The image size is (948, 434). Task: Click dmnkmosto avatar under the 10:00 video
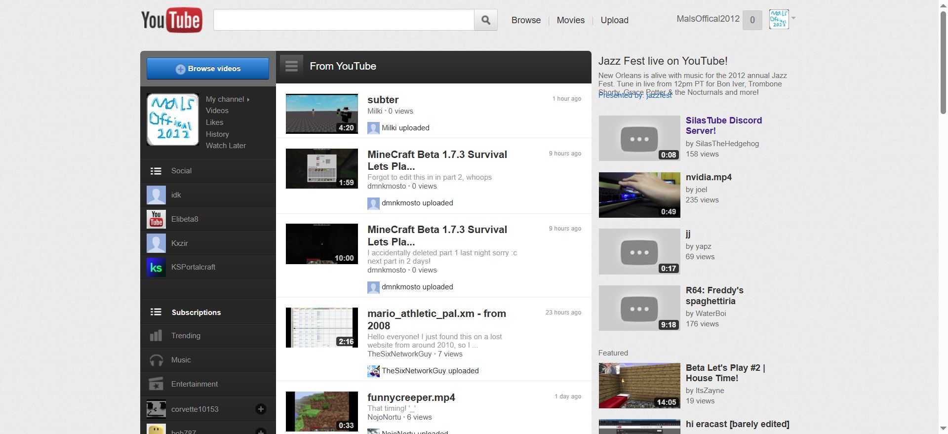click(x=373, y=287)
